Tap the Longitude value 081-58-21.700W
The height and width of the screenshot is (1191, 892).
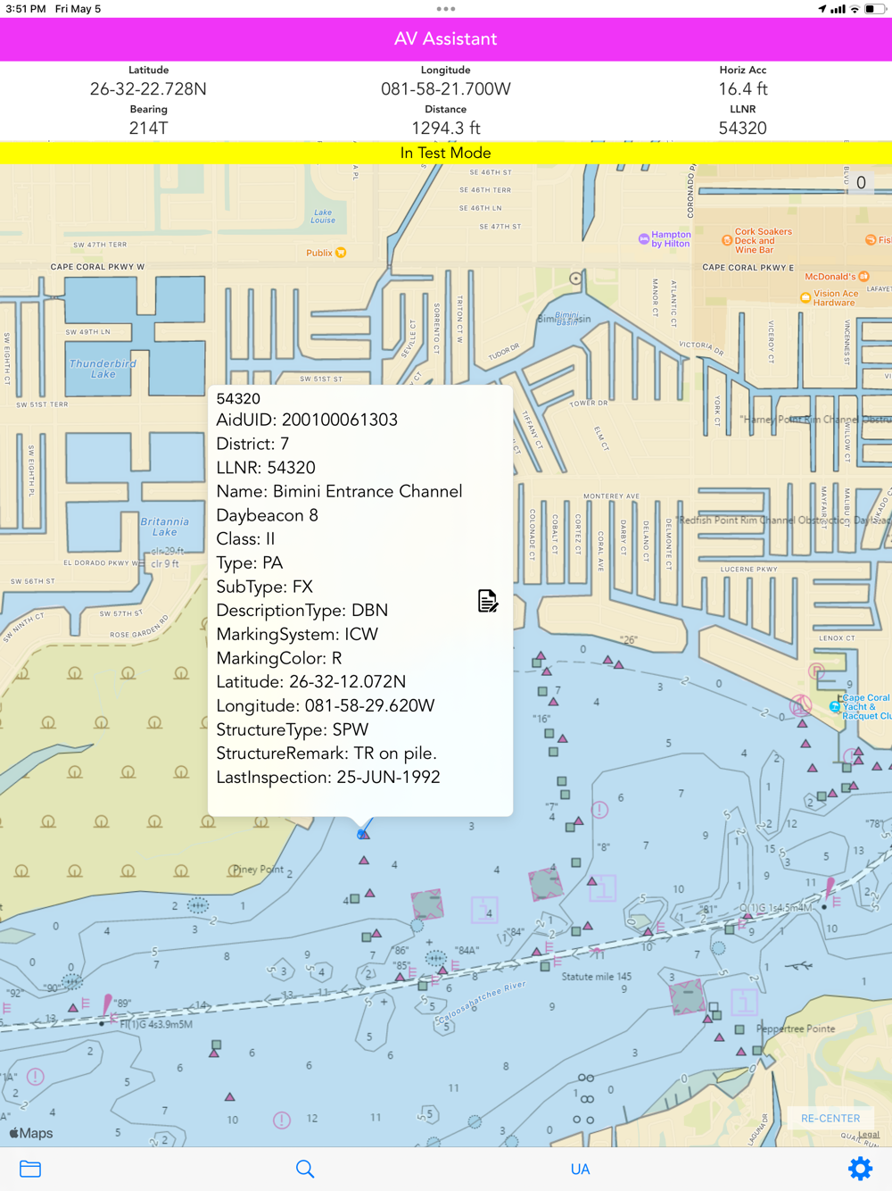446,88
